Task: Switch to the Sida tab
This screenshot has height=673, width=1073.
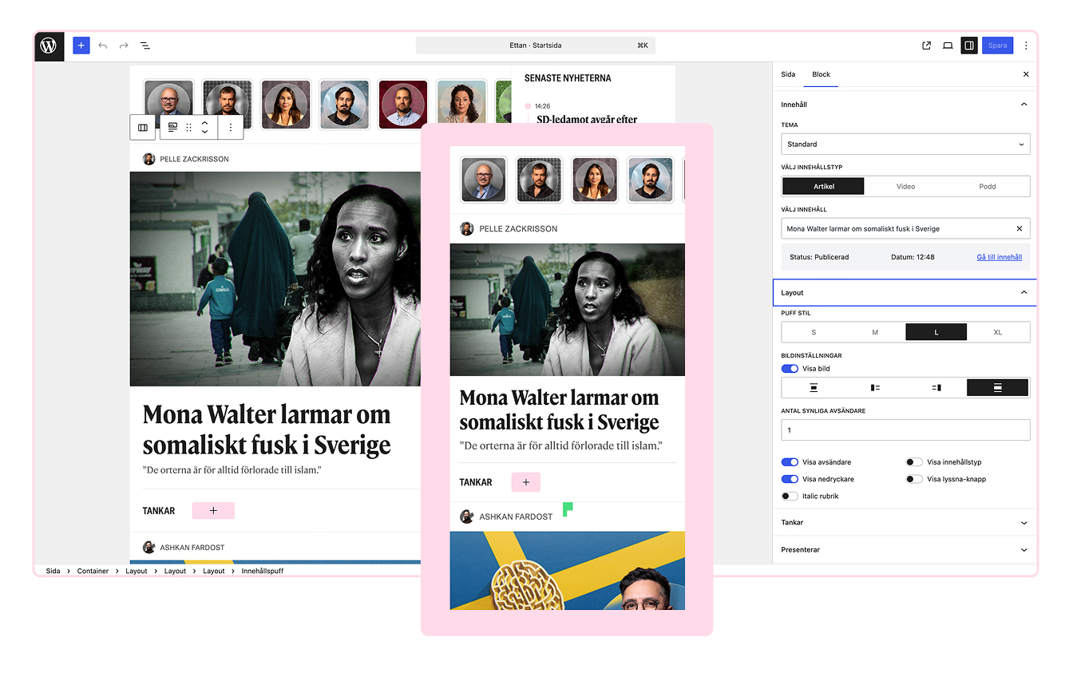Action: (x=788, y=74)
